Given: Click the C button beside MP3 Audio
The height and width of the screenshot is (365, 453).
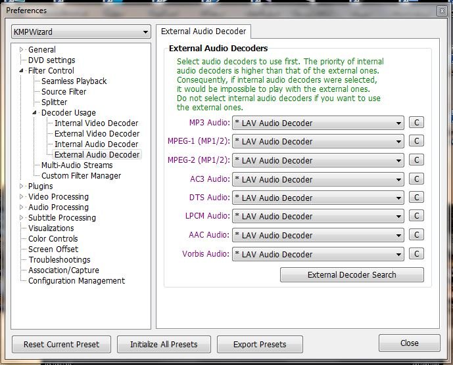Looking at the screenshot, I should tap(416, 123).
